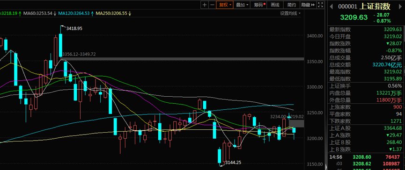Expand the 叠加 overlay dropdown
The width and height of the screenshot is (405, 170).
point(242,5)
